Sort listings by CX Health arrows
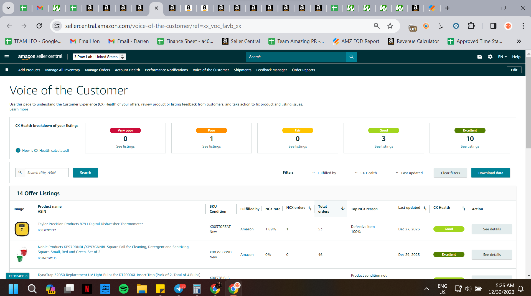Viewport: 531px width, 296px height. tap(464, 208)
